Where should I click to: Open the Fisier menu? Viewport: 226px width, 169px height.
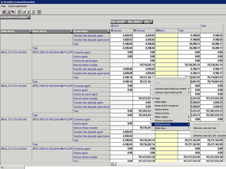[x=3, y=6]
